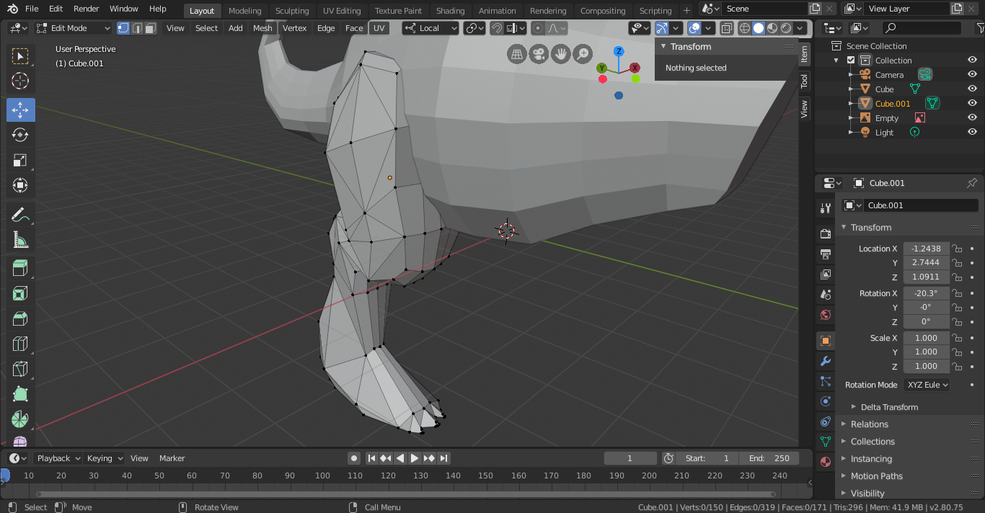The height and width of the screenshot is (513, 985).
Task: Select the Extrude Region tool
Action: coord(20,268)
